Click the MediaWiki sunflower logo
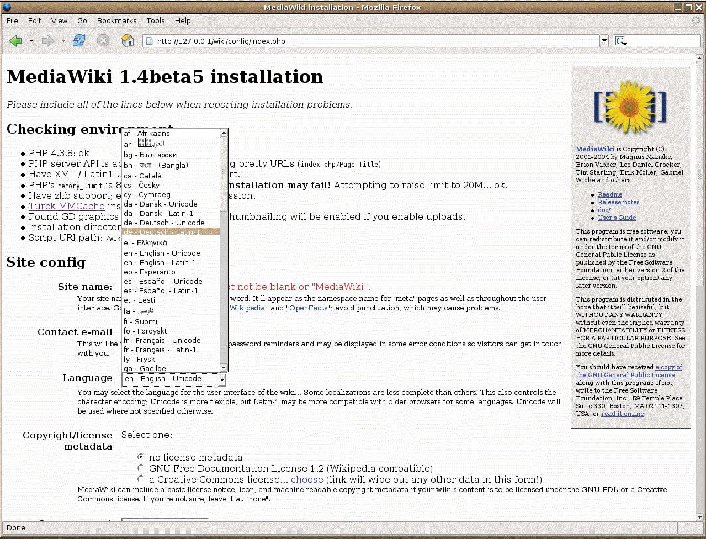This screenshot has width=706, height=539. click(x=630, y=107)
